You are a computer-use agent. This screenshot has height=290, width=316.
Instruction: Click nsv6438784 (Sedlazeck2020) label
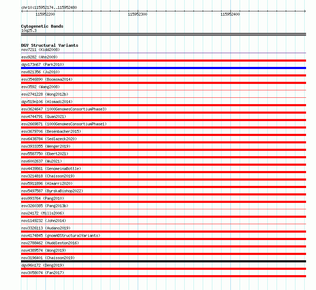(49, 139)
